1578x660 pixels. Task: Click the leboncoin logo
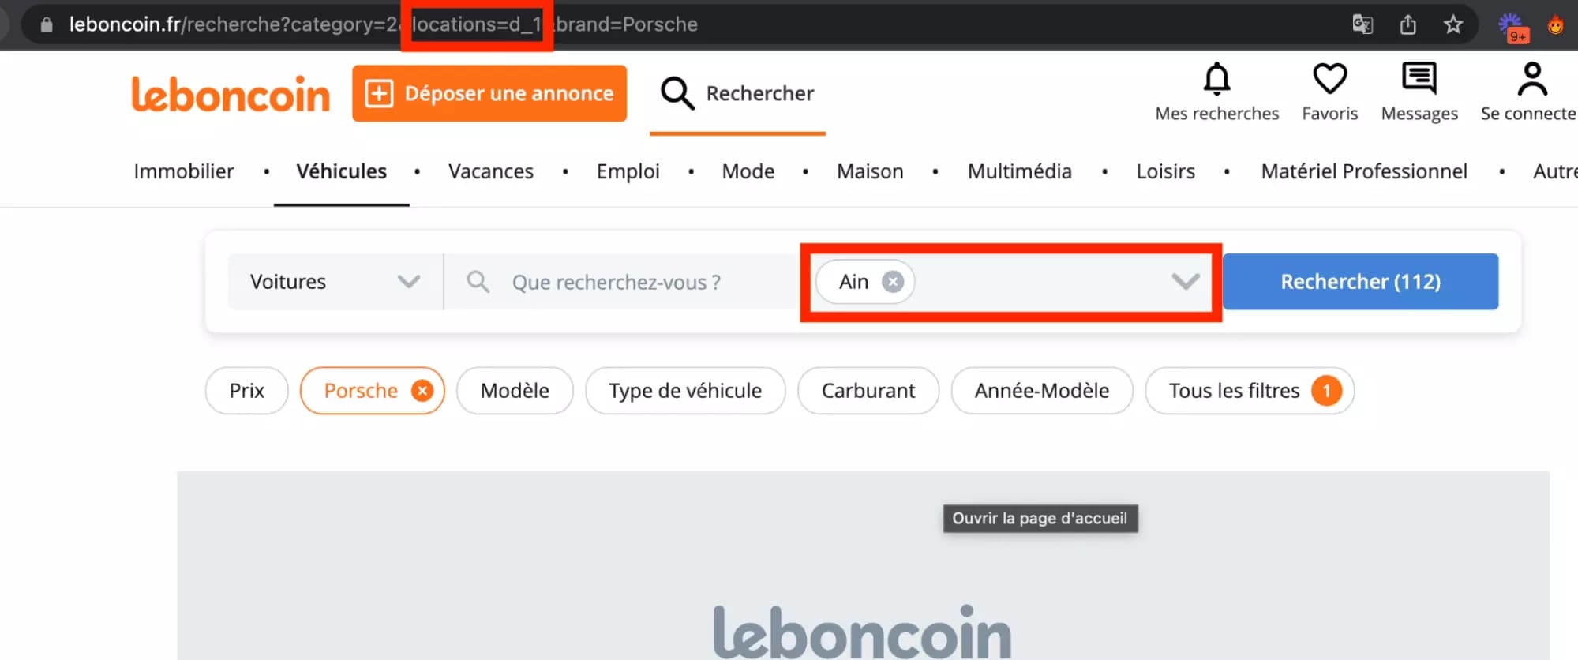(231, 93)
